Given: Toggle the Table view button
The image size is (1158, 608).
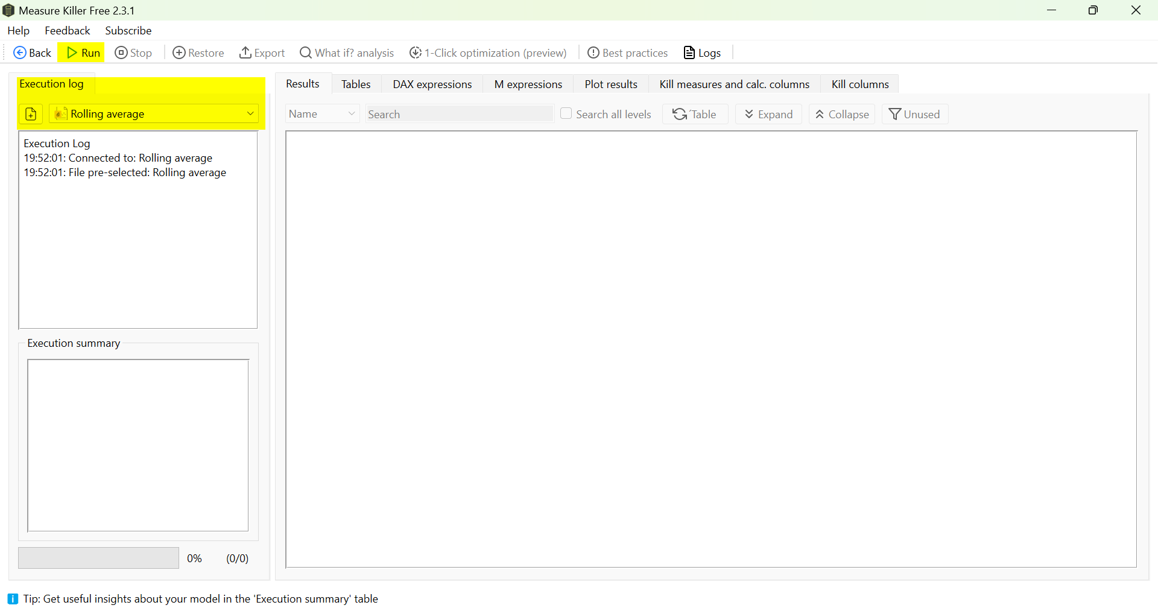Looking at the screenshot, I should [695, 114].
